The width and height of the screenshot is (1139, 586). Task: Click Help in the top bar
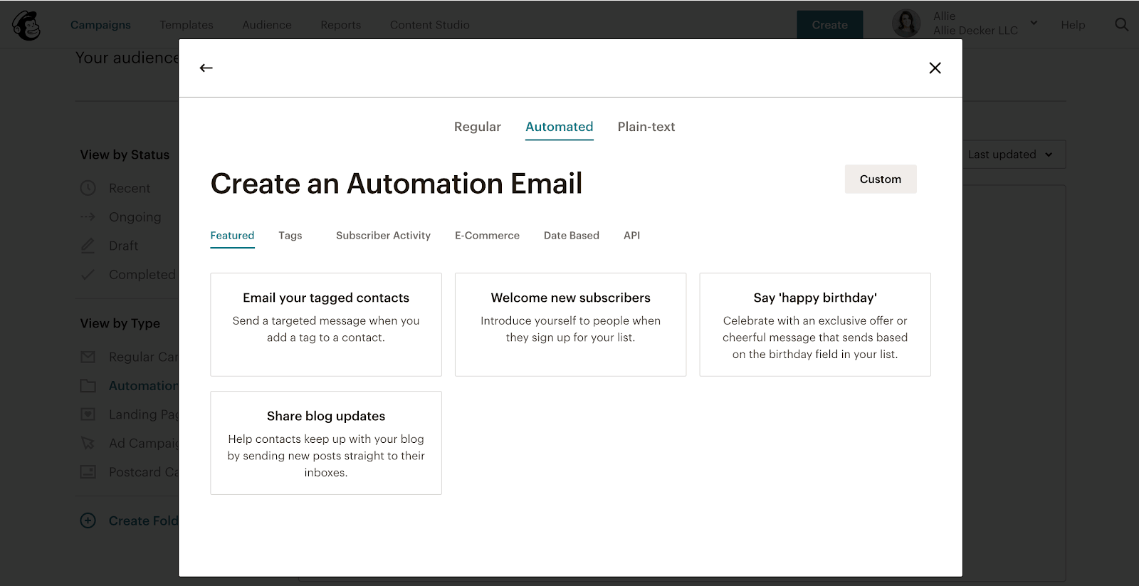pos(1073,25)
